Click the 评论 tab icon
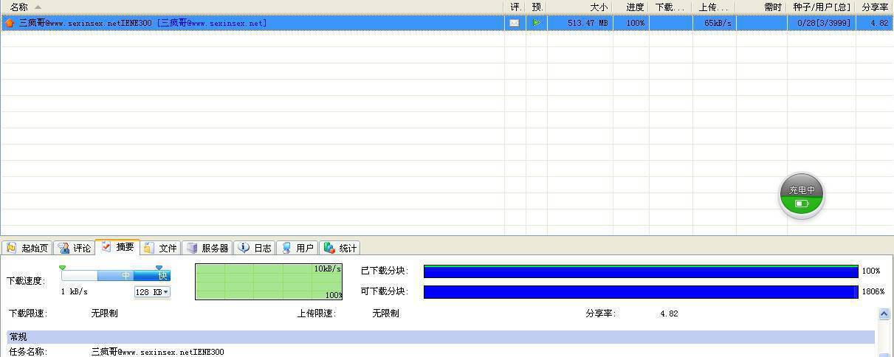The width and height of the screenshot is (894, 357). [x=64, y=248]
